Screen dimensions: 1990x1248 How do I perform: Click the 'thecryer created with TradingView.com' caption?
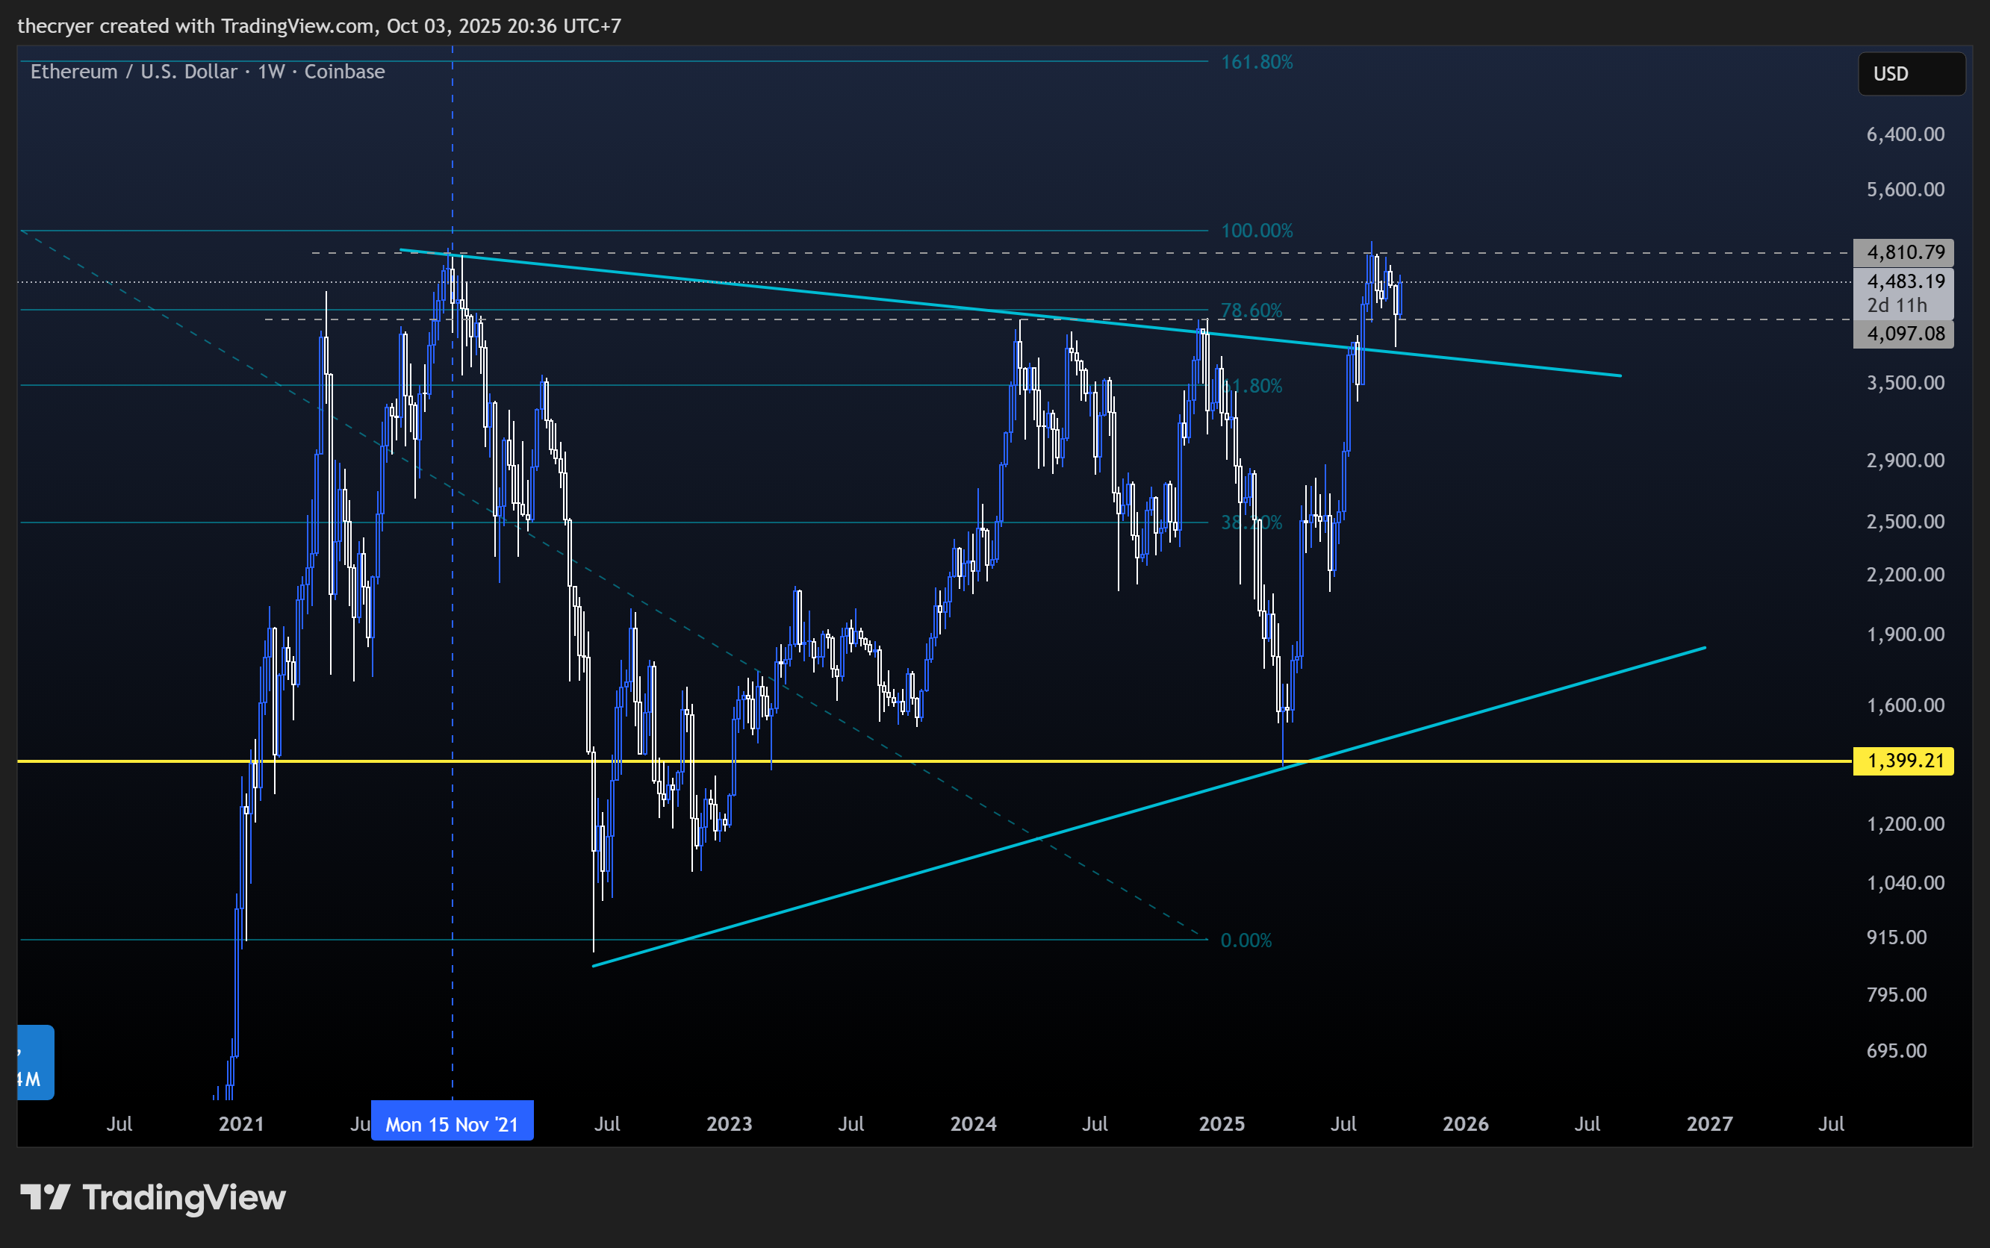196,25
